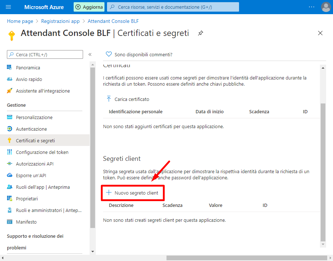Pin the Certificati e segreti blade
The image size is (333, 261).
(200, 33)
